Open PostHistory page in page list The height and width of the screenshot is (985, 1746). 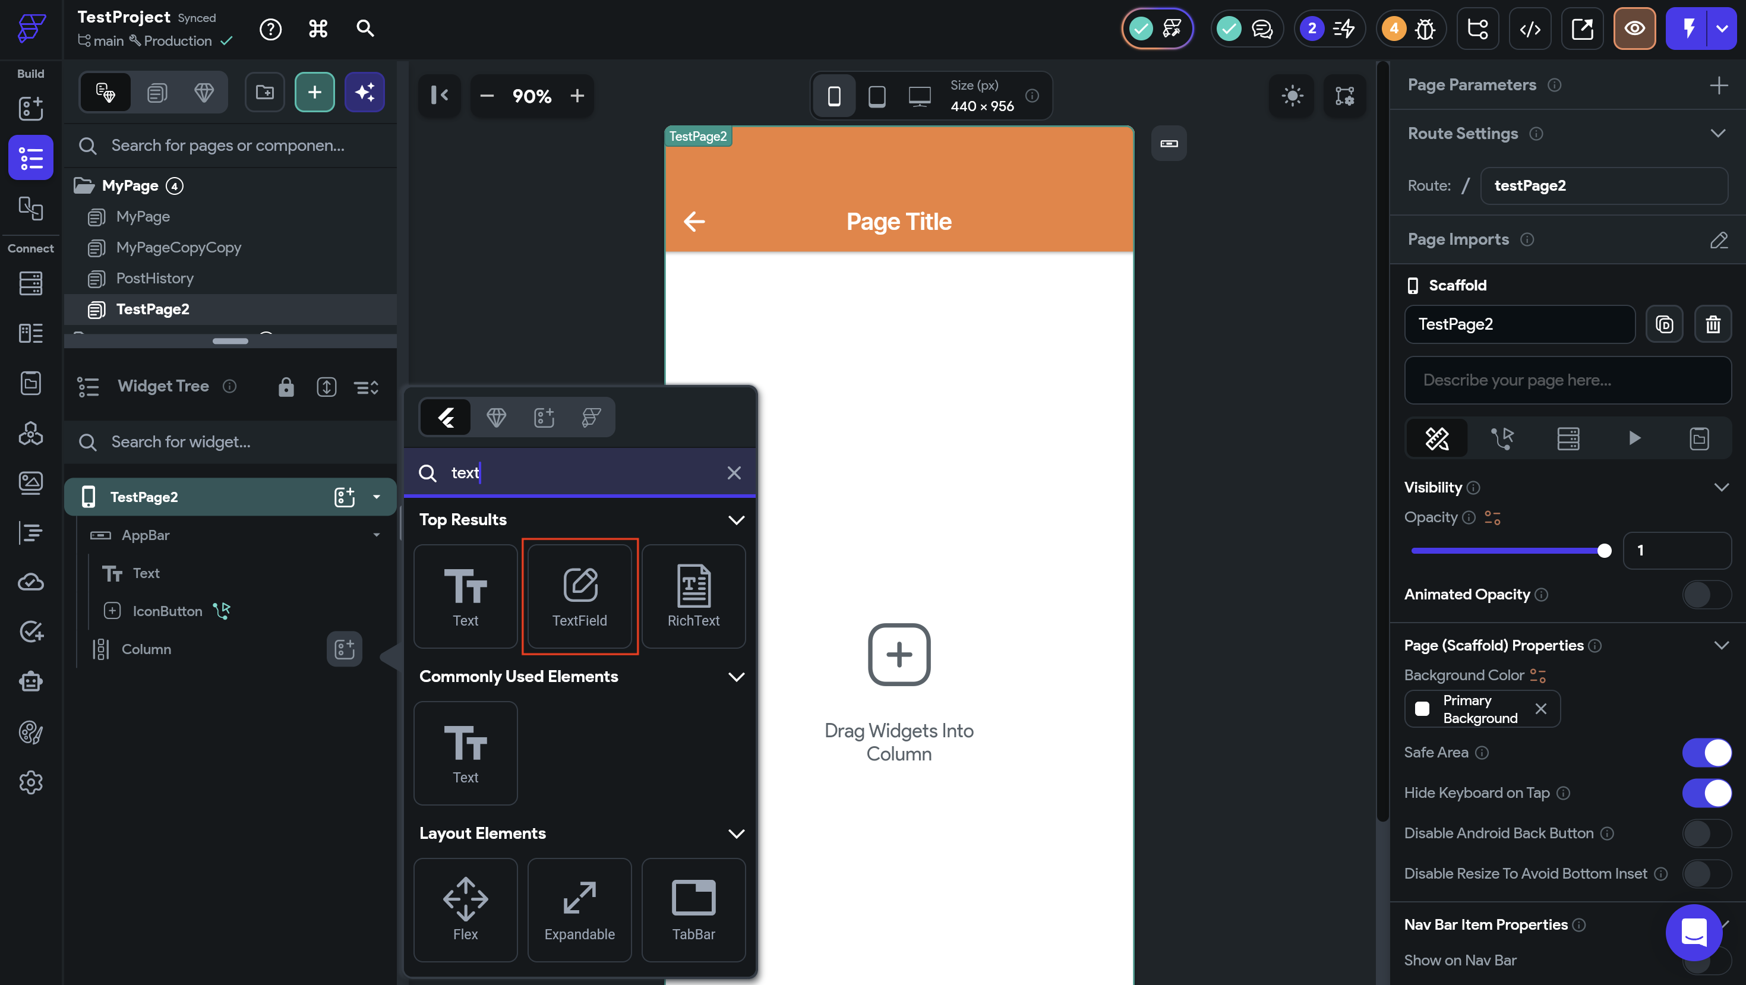(154, 278)
